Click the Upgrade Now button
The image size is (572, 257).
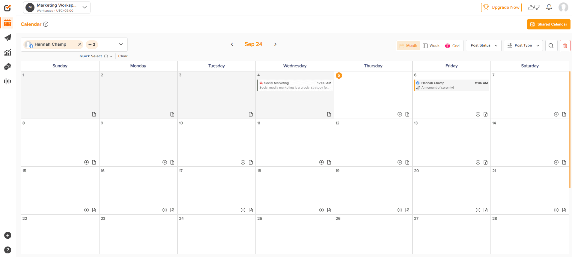click(501, 7)
